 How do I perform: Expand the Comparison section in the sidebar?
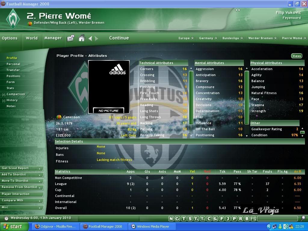pyautogui.click(x=4, y=95)
